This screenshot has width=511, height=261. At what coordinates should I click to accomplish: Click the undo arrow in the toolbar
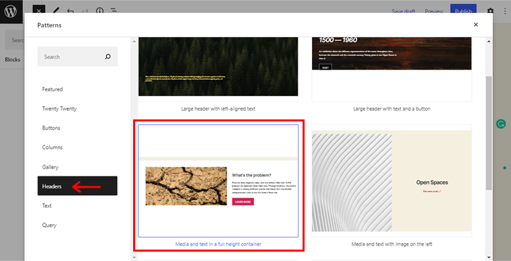71,11
